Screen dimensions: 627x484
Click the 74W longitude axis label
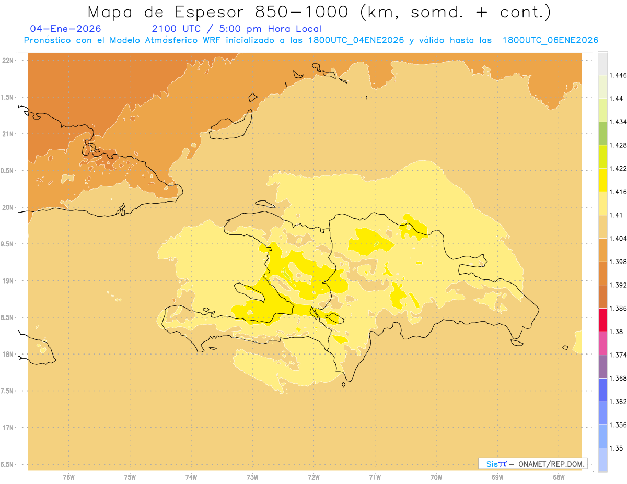[x=191, y=477]
